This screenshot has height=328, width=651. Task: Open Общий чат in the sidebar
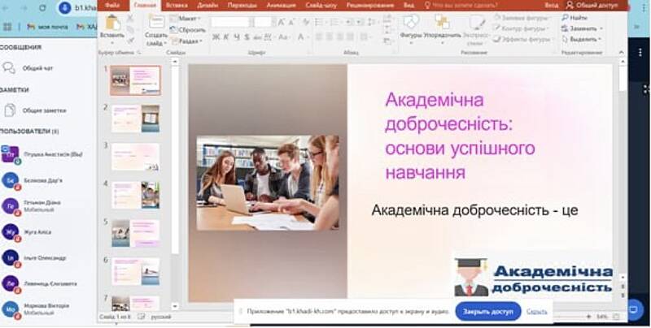point(37,68)
